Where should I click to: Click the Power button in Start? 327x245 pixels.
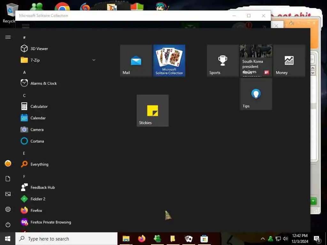(x=8, y=225)
